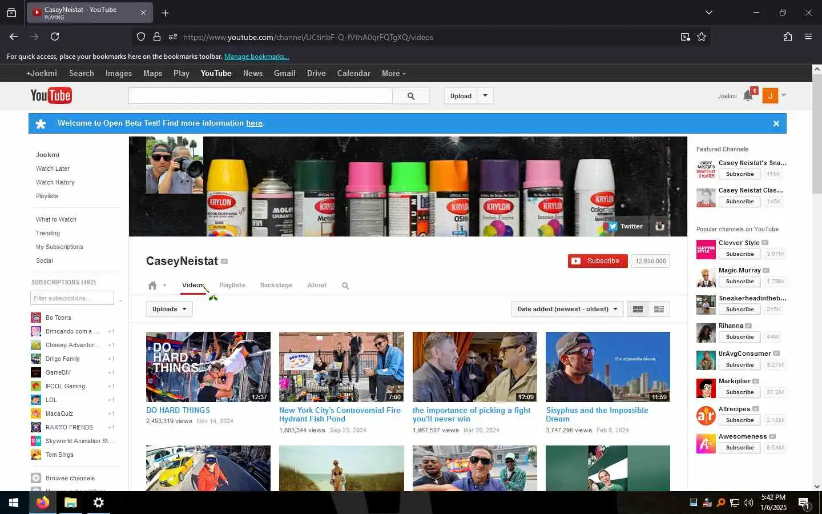This screenshot has width=822, height=514.
Task: Click the 12,600,000 subscriber count
Action: click(651, 261)
